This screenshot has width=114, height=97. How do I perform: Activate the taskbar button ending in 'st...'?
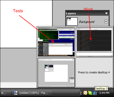pyautogui.click(x=5, y=93)
